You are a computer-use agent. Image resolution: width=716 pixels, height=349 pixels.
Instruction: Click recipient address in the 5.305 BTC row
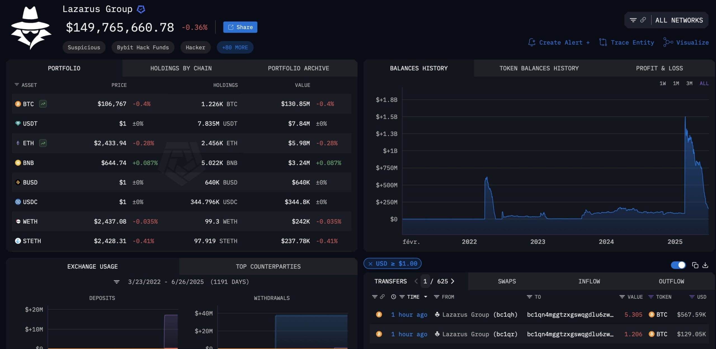570,315
